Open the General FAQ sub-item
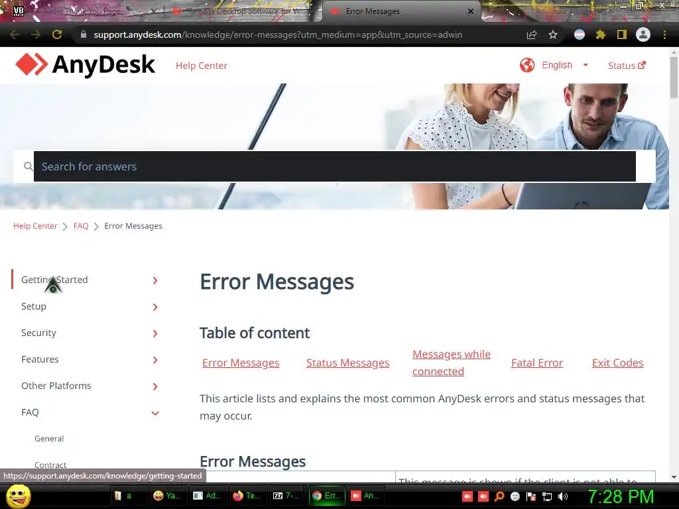This screenshot has width=679, height=509. [49, 439]
